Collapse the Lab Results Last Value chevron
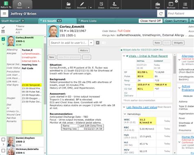Image resolution: width=194 pixels, height=155 pixels. 124,107
